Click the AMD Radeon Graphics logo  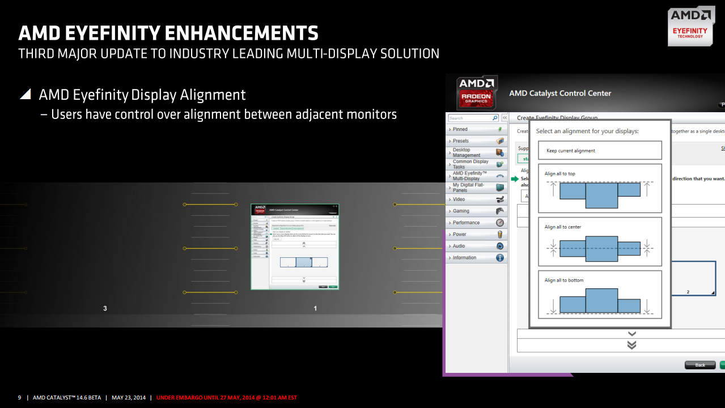click(x=476, y=93)
